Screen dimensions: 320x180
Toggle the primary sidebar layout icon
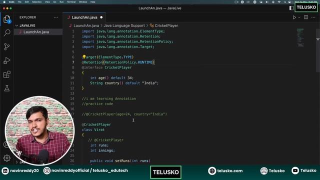click(291, 8)
